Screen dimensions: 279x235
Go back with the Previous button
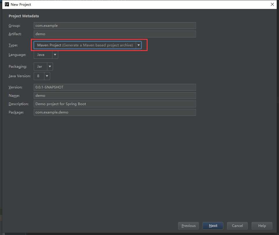click(188, 226)
